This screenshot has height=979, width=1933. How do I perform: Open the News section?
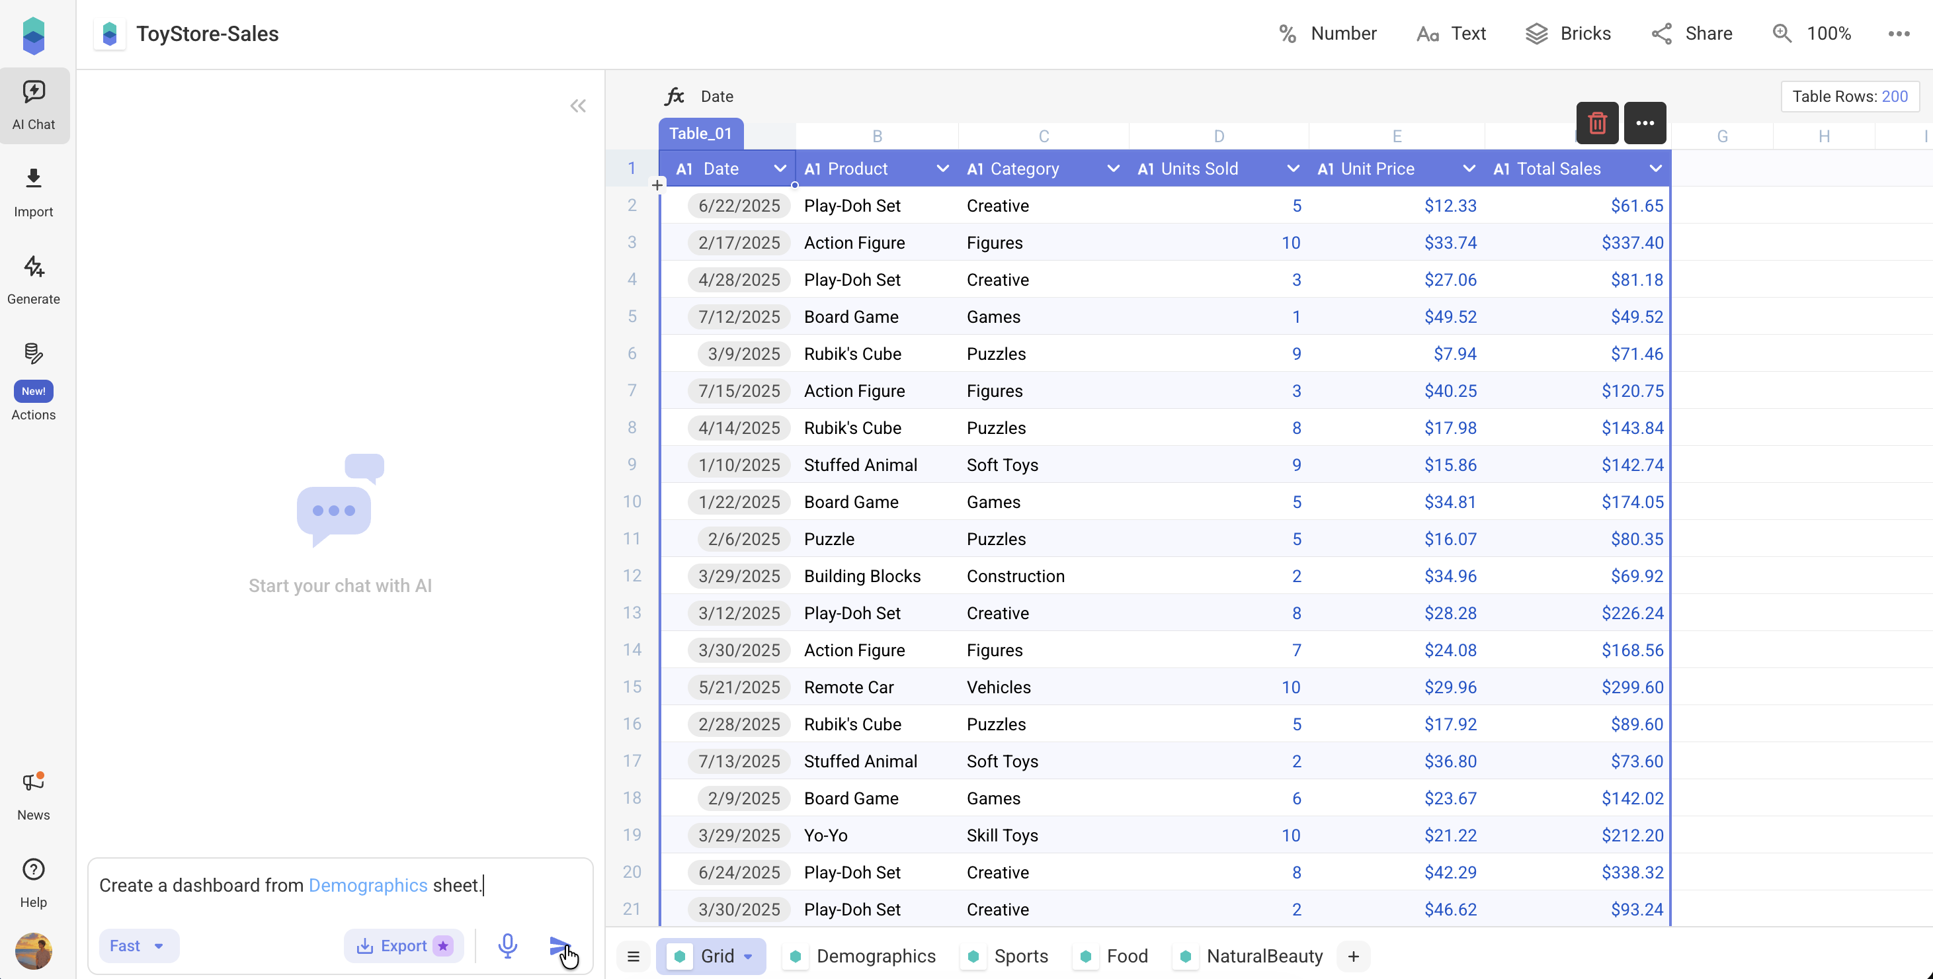coord(34,794)
